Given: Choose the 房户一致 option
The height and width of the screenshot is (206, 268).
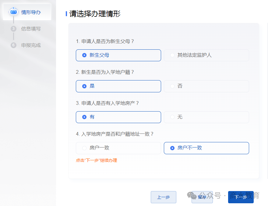Looking at the screenshot, I should coord(118,148).
